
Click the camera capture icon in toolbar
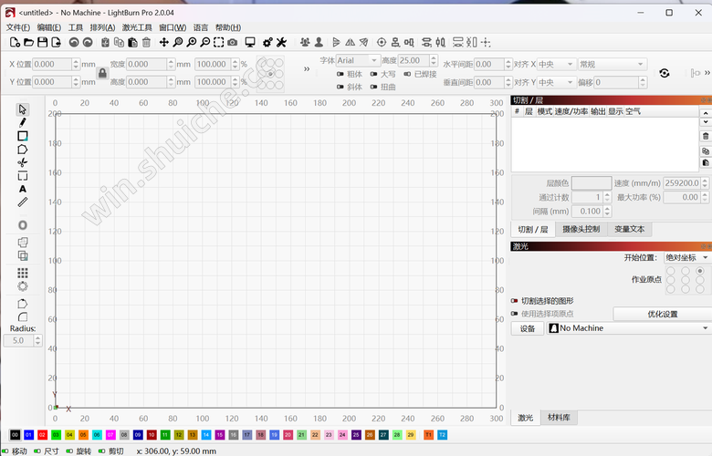[233, 42]
